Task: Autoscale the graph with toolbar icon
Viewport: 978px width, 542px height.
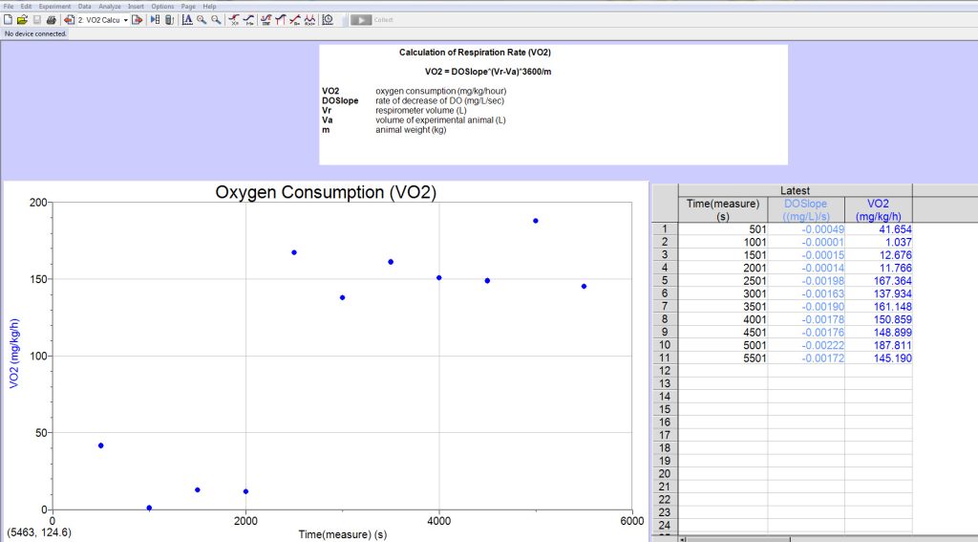Action: point(187,19)
